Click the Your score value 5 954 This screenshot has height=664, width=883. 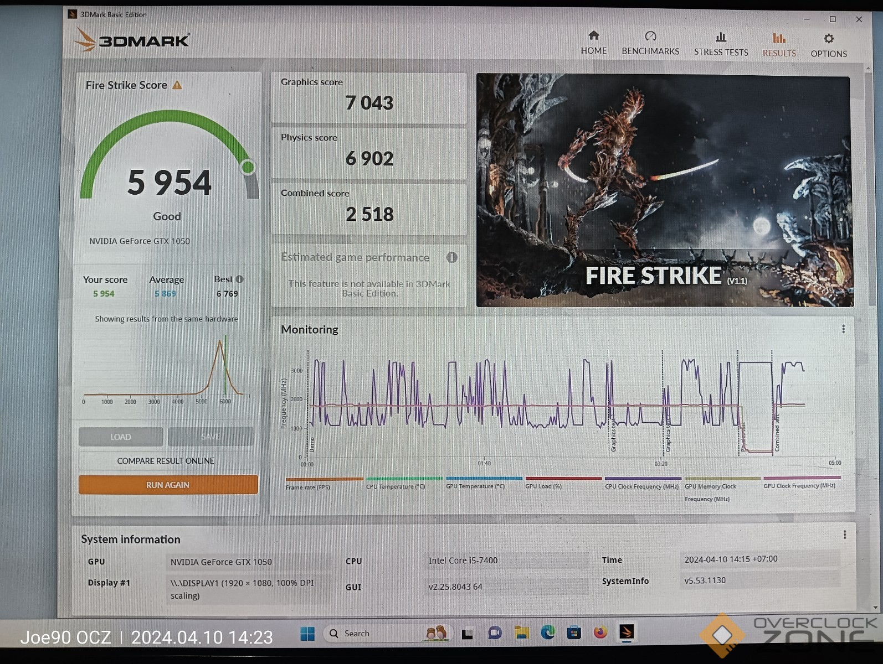(x=104, y=294)
